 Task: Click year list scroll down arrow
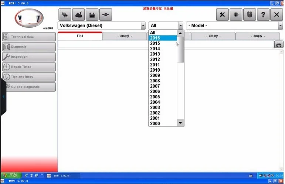pyautogui.click(x=180, y=123)
